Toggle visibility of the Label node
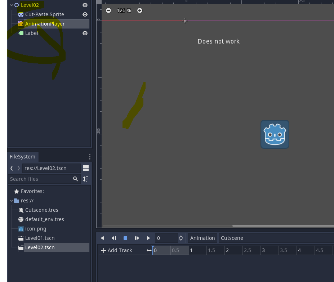The height and width of the screenshot is (282, 334). pos(85,33)
